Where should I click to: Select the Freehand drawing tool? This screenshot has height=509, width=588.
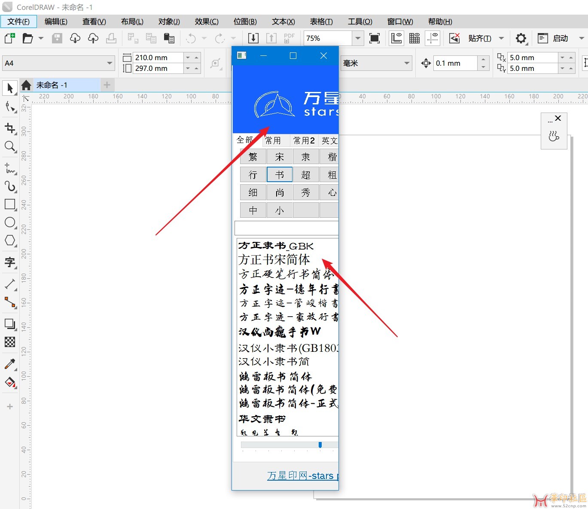point(10,168)
